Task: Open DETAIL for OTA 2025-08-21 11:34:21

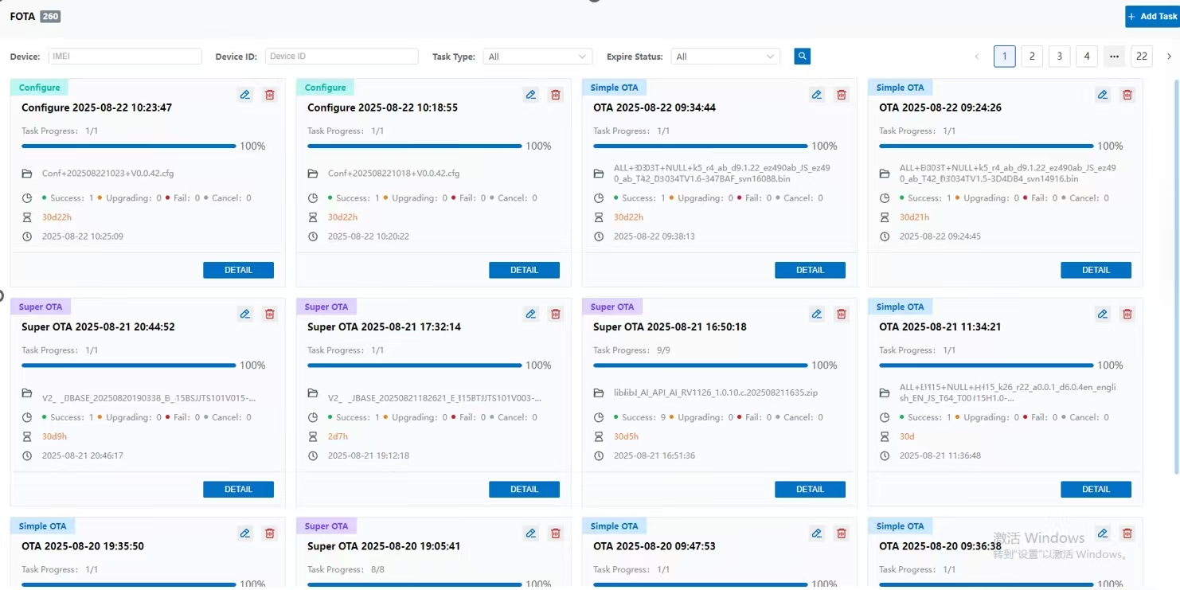Action: pos(1096,490)
